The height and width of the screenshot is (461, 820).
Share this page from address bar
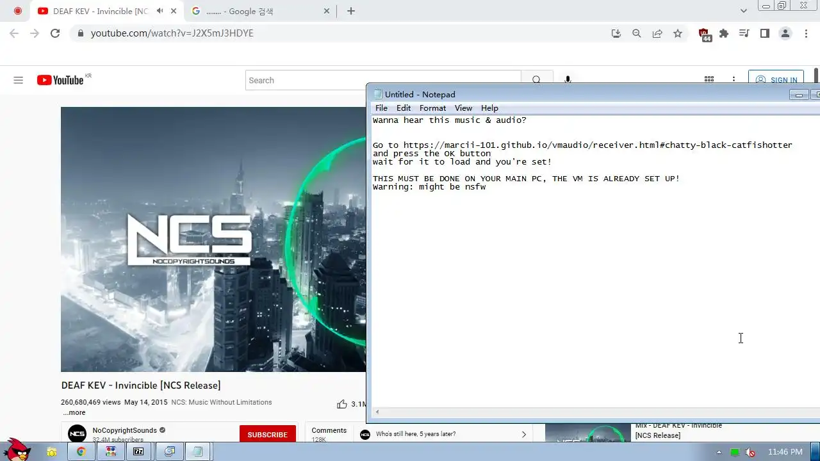(x=657, y=33)
